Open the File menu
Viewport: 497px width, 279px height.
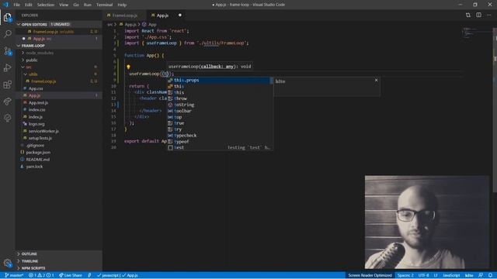[x=17, y=5]
